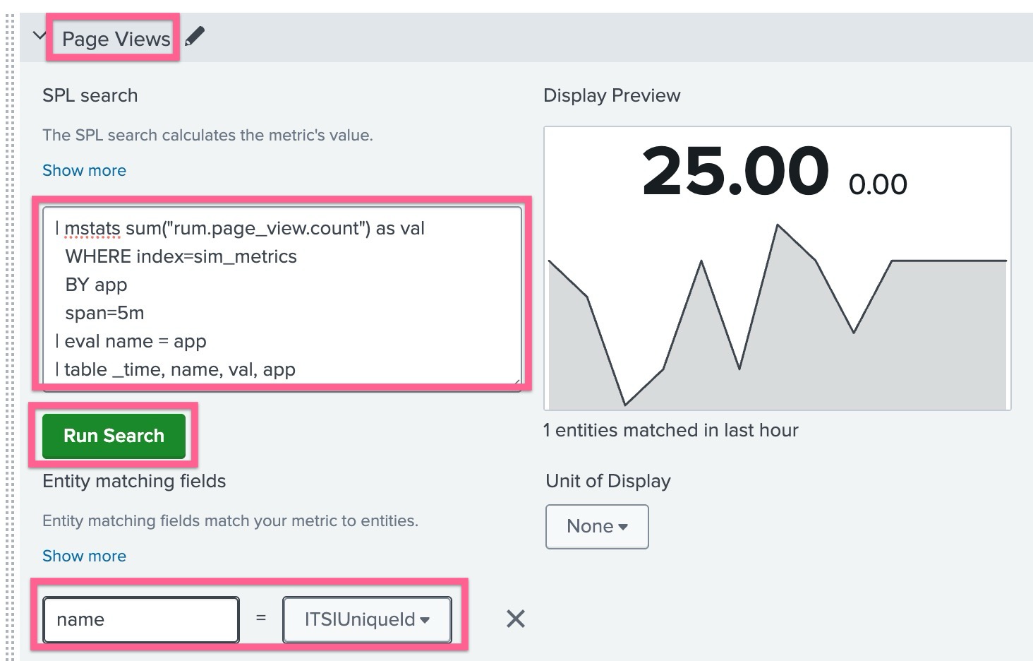Open the Unit of Display None dropdown

[597, 526]
